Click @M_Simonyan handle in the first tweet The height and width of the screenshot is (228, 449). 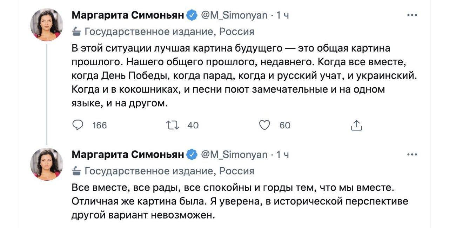click(x=234, y=15)
